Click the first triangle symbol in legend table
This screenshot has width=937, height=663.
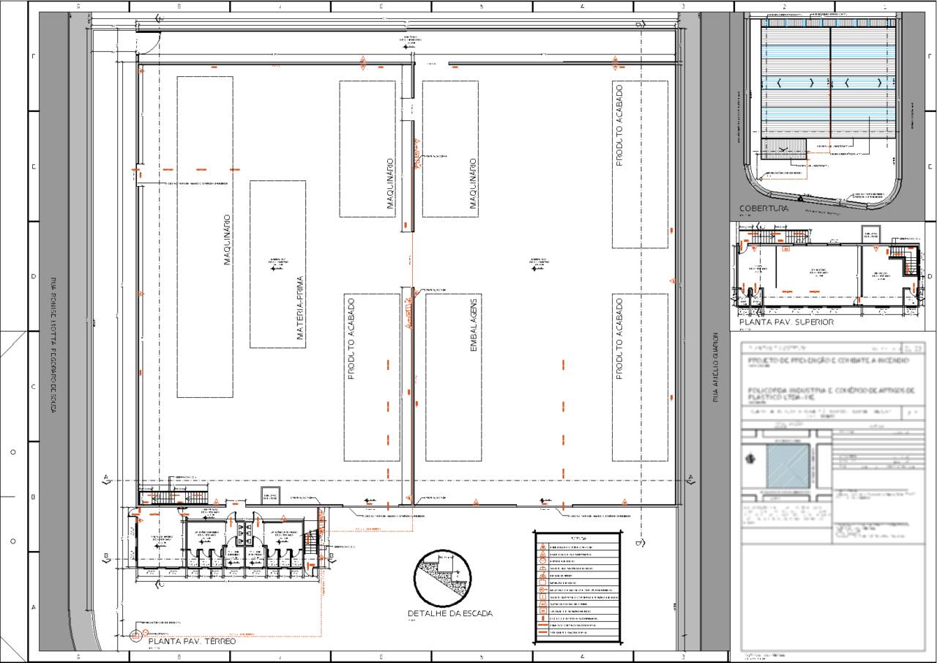pos(542,547)
